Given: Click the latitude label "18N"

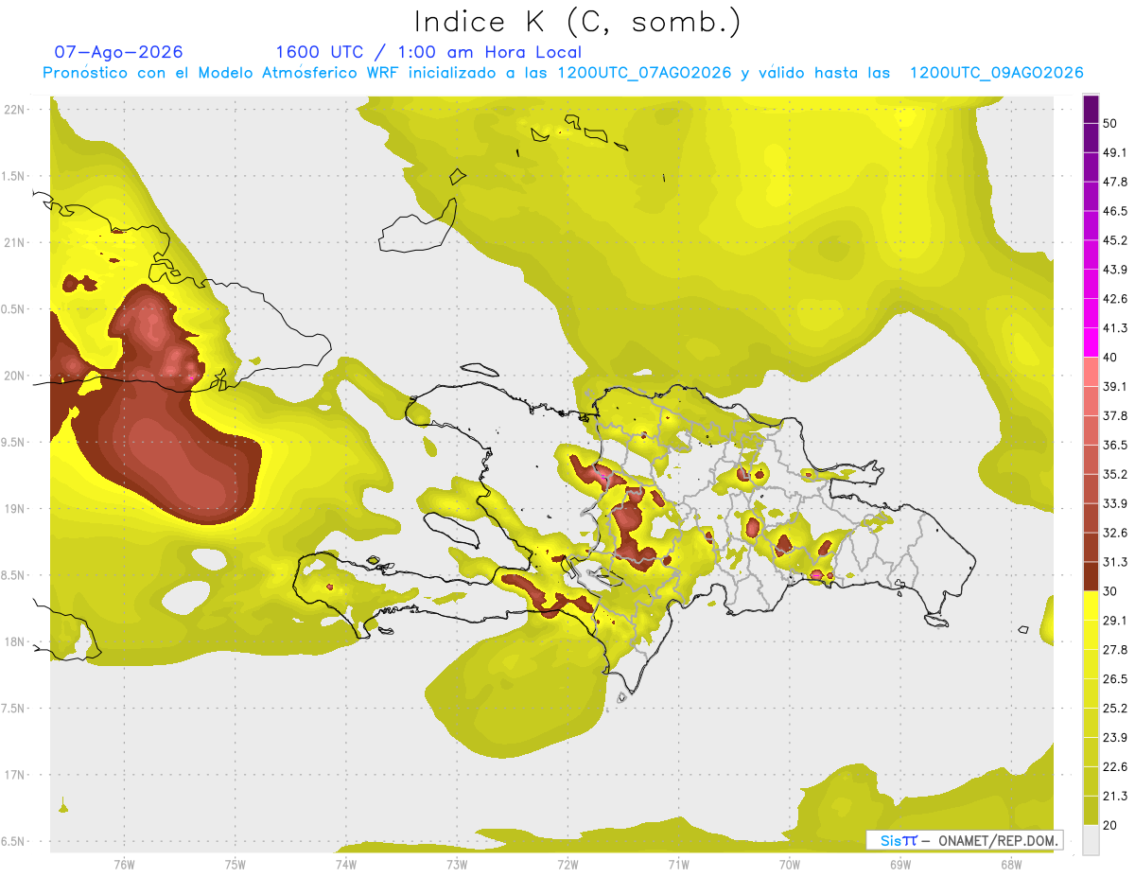Looking at the screenshot, I should [15, 641].
